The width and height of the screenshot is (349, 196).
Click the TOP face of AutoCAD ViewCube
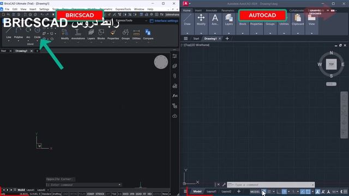331,64
